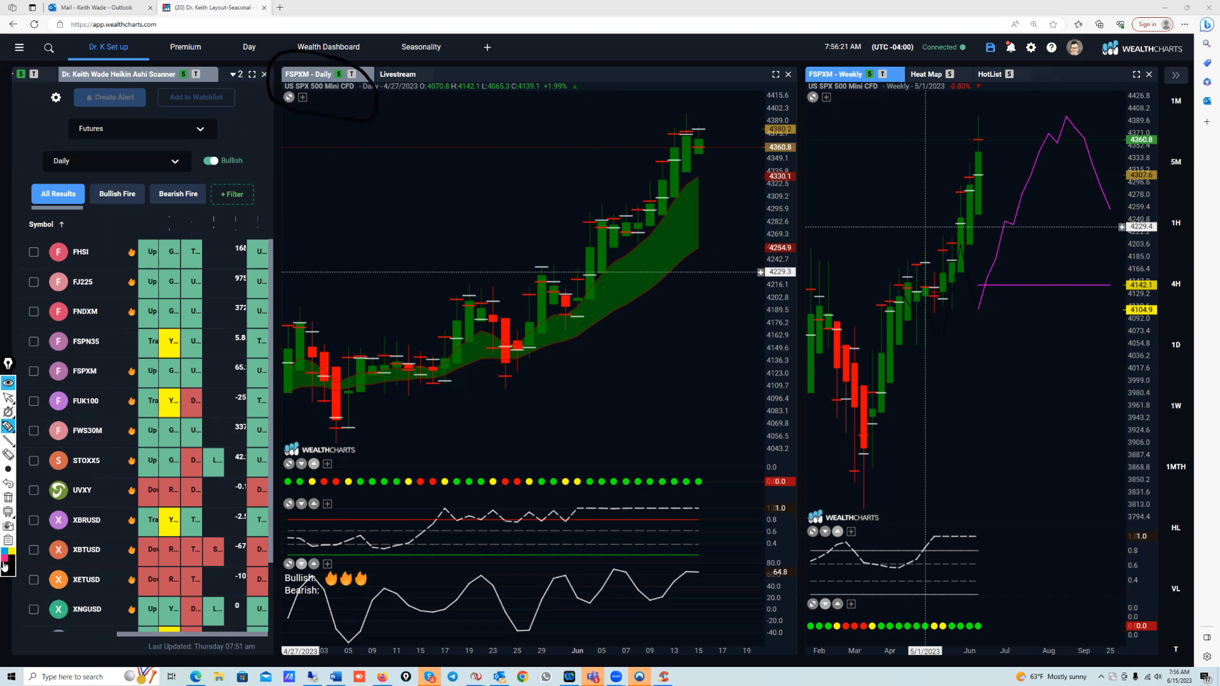Select the 1W timeframe in right sidebar

click(1176, 406)
